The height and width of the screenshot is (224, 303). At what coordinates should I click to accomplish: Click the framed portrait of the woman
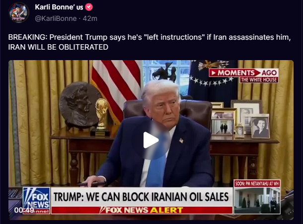pos(260,127)
